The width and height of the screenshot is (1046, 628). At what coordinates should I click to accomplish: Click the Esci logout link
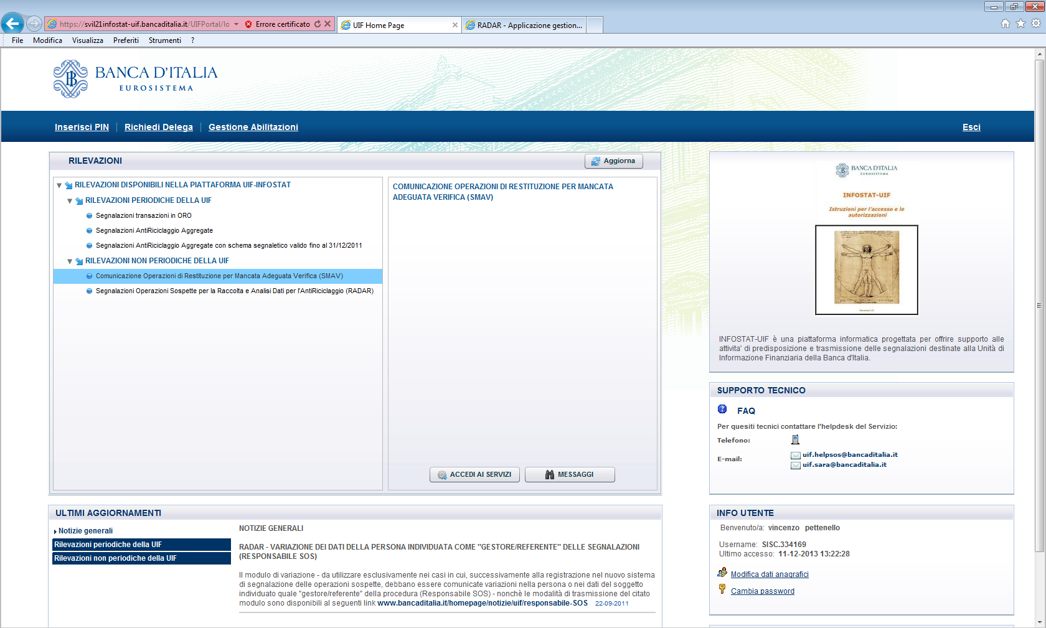971,127
